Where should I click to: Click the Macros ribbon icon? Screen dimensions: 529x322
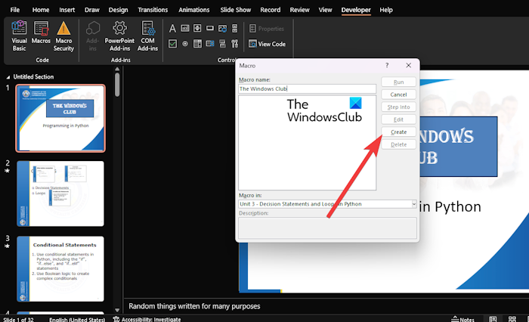click(x=42, y=34)
